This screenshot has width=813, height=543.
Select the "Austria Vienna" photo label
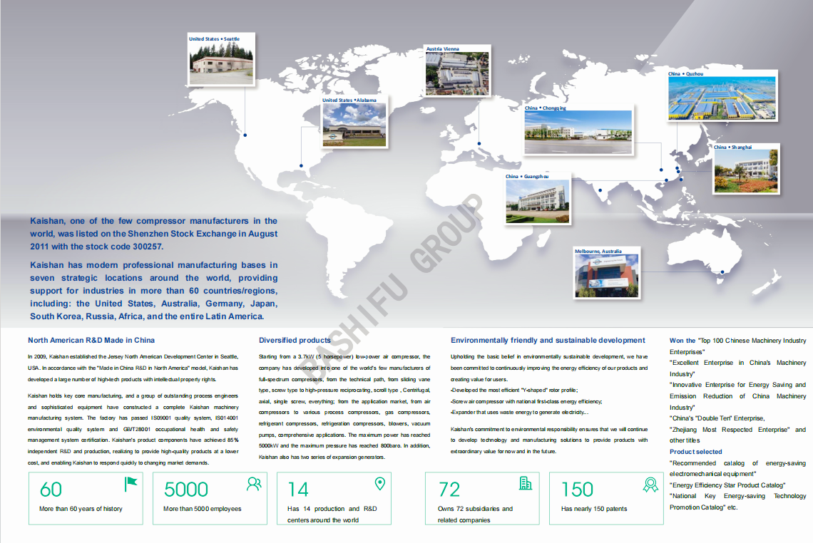point(443,48)
